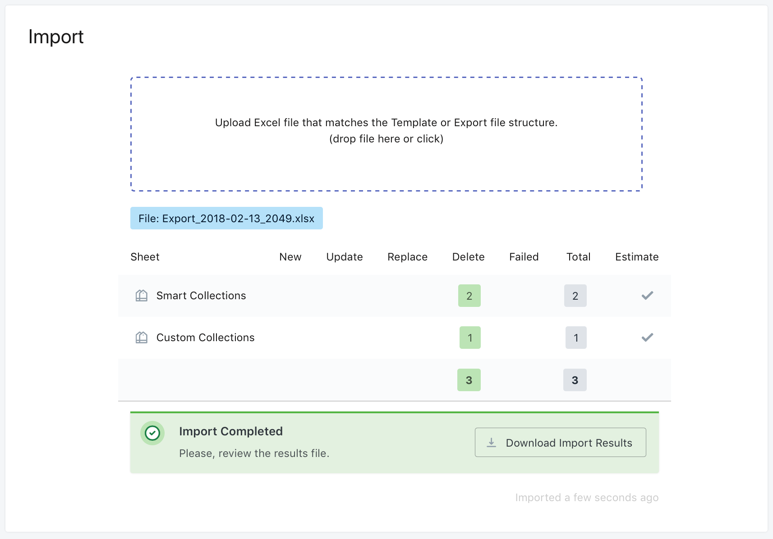
Task: Click the Smart Collections estimate checkmark
Action: [x=647, y=296]
